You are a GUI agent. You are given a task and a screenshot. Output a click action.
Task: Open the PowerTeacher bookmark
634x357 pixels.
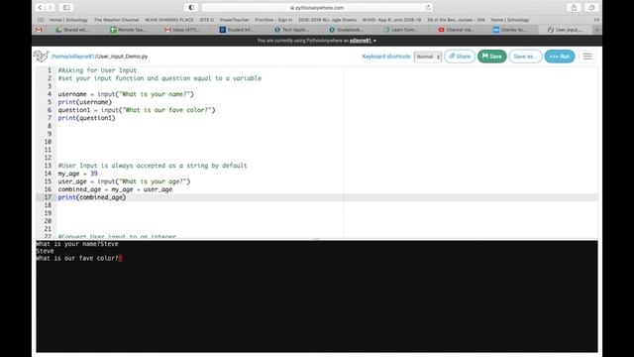(x=234, y=20)
